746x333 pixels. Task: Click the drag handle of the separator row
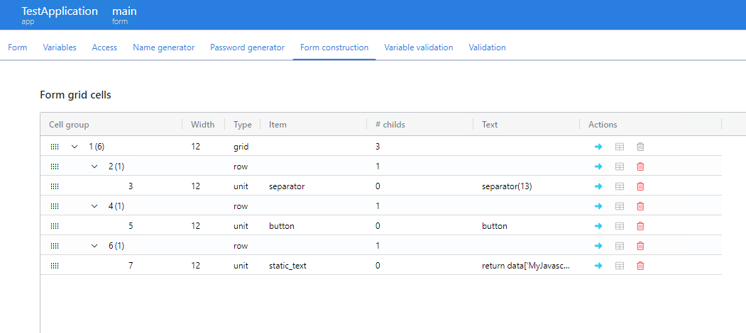55,186
